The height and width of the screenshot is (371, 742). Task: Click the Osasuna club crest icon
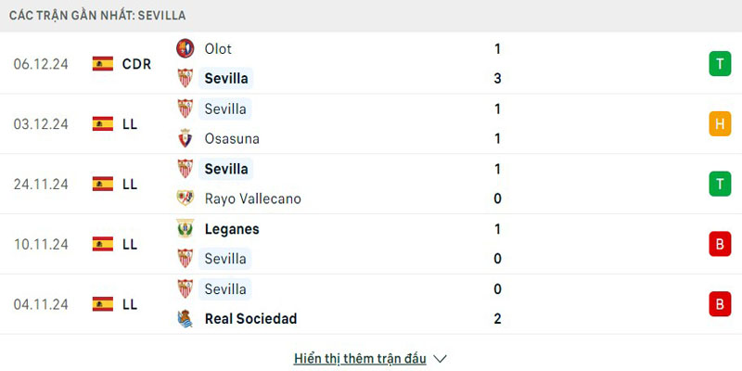coord(185,138)
